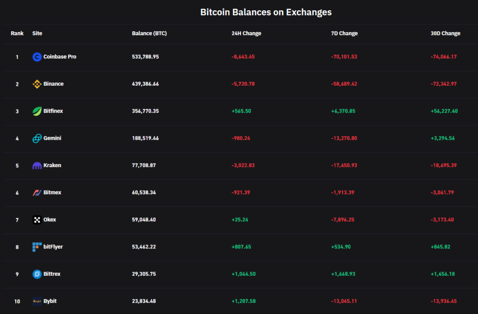Click the Bitmex logo icon

click(37, 192)
